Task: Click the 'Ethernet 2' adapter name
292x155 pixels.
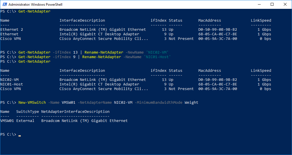Action: 12,30
